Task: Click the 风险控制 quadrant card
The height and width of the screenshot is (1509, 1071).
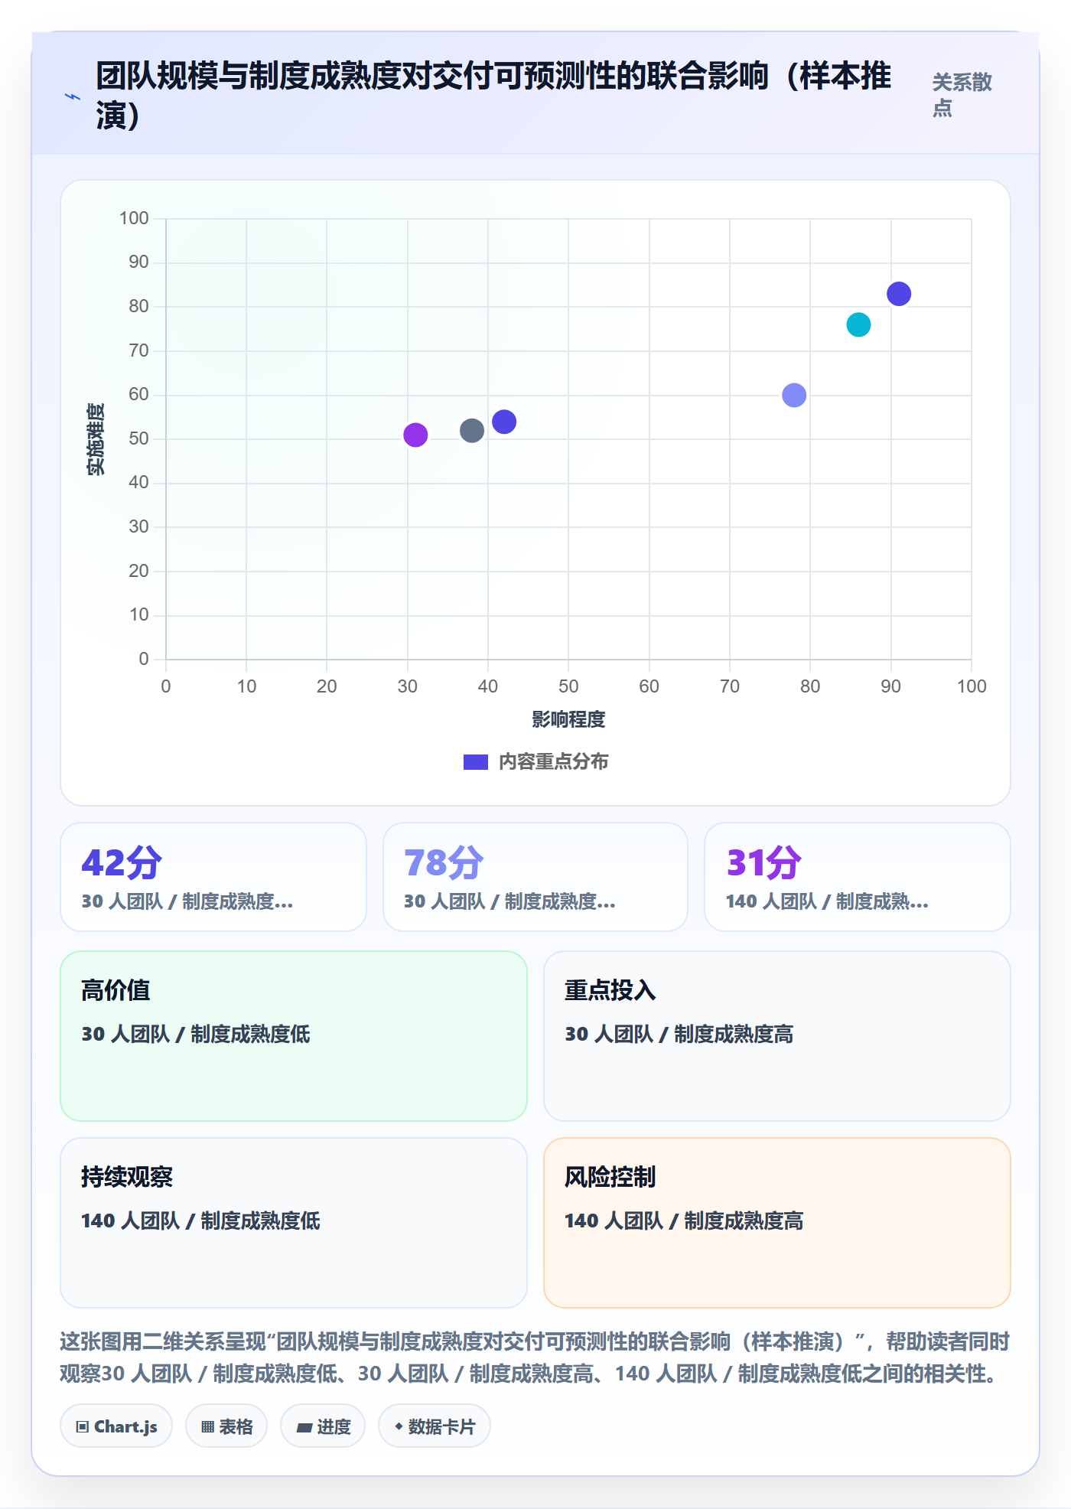Action: 777,1223
